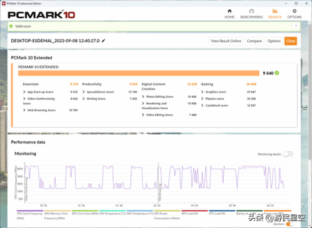Click the pencil icon to rename result
This screenshot has width=312, height=228.
(x=104, y=41)
